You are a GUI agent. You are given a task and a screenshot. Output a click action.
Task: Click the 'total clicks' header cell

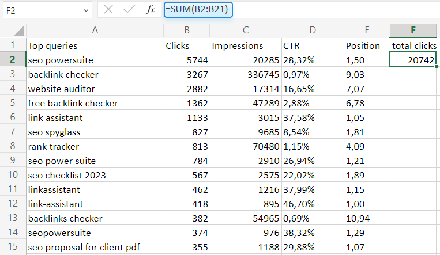(413, 45)
